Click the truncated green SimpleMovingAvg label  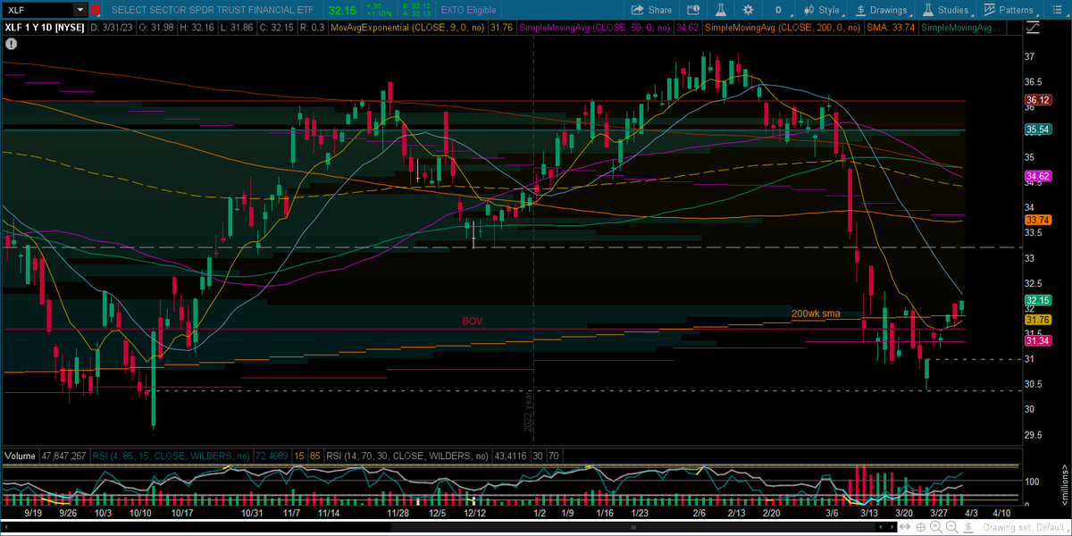click(961, 28)
